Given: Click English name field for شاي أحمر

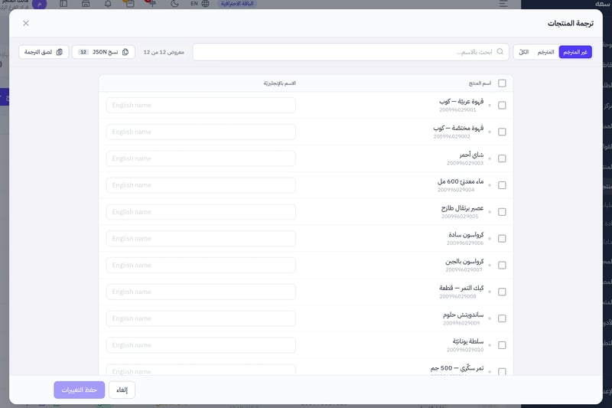Looking at the screenshot, I should pos(201,158).
